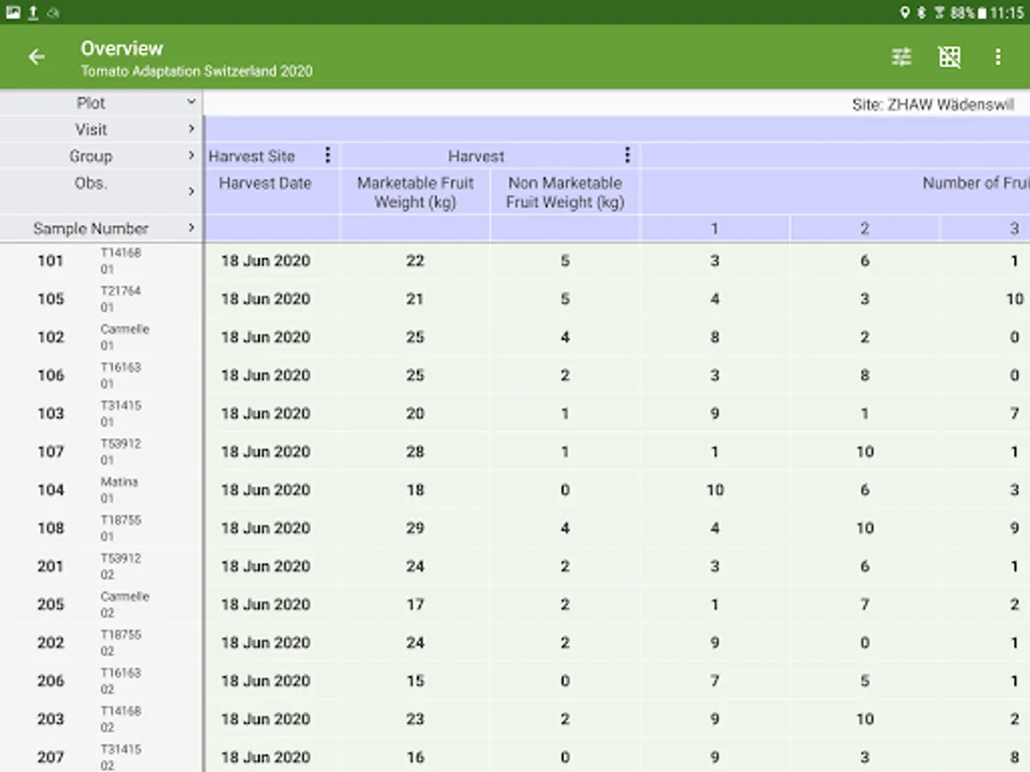This screenshot has height=772, width=1030.
Task: Select the Marketable Fruit Weight column header
Action: 415,192
